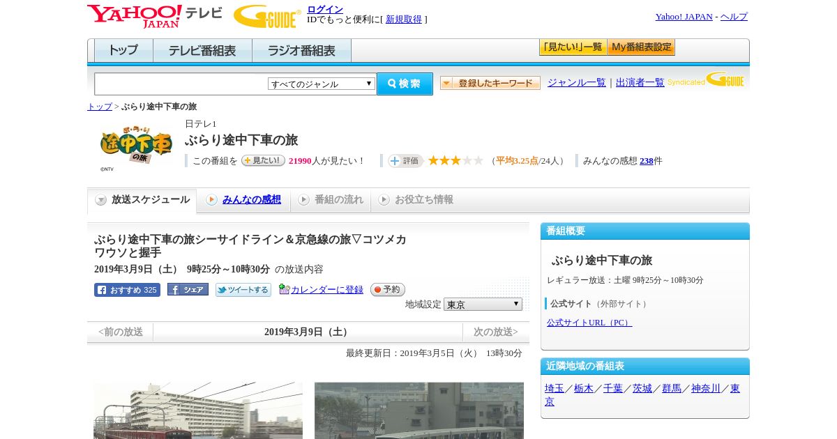Open 千葉 regional schedule link
This screenshot has height=439, width=837.
pos(613,389)
